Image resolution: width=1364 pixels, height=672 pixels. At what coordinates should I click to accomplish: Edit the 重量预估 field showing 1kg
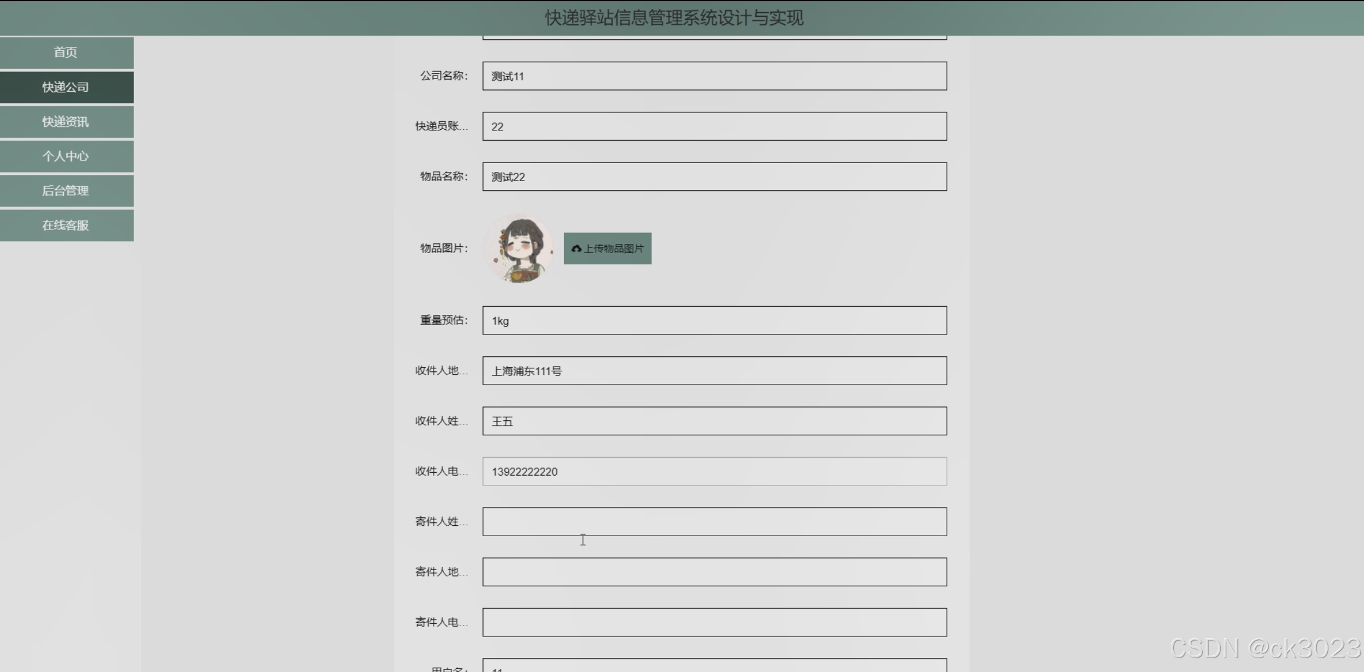click(x=714, y=321)
